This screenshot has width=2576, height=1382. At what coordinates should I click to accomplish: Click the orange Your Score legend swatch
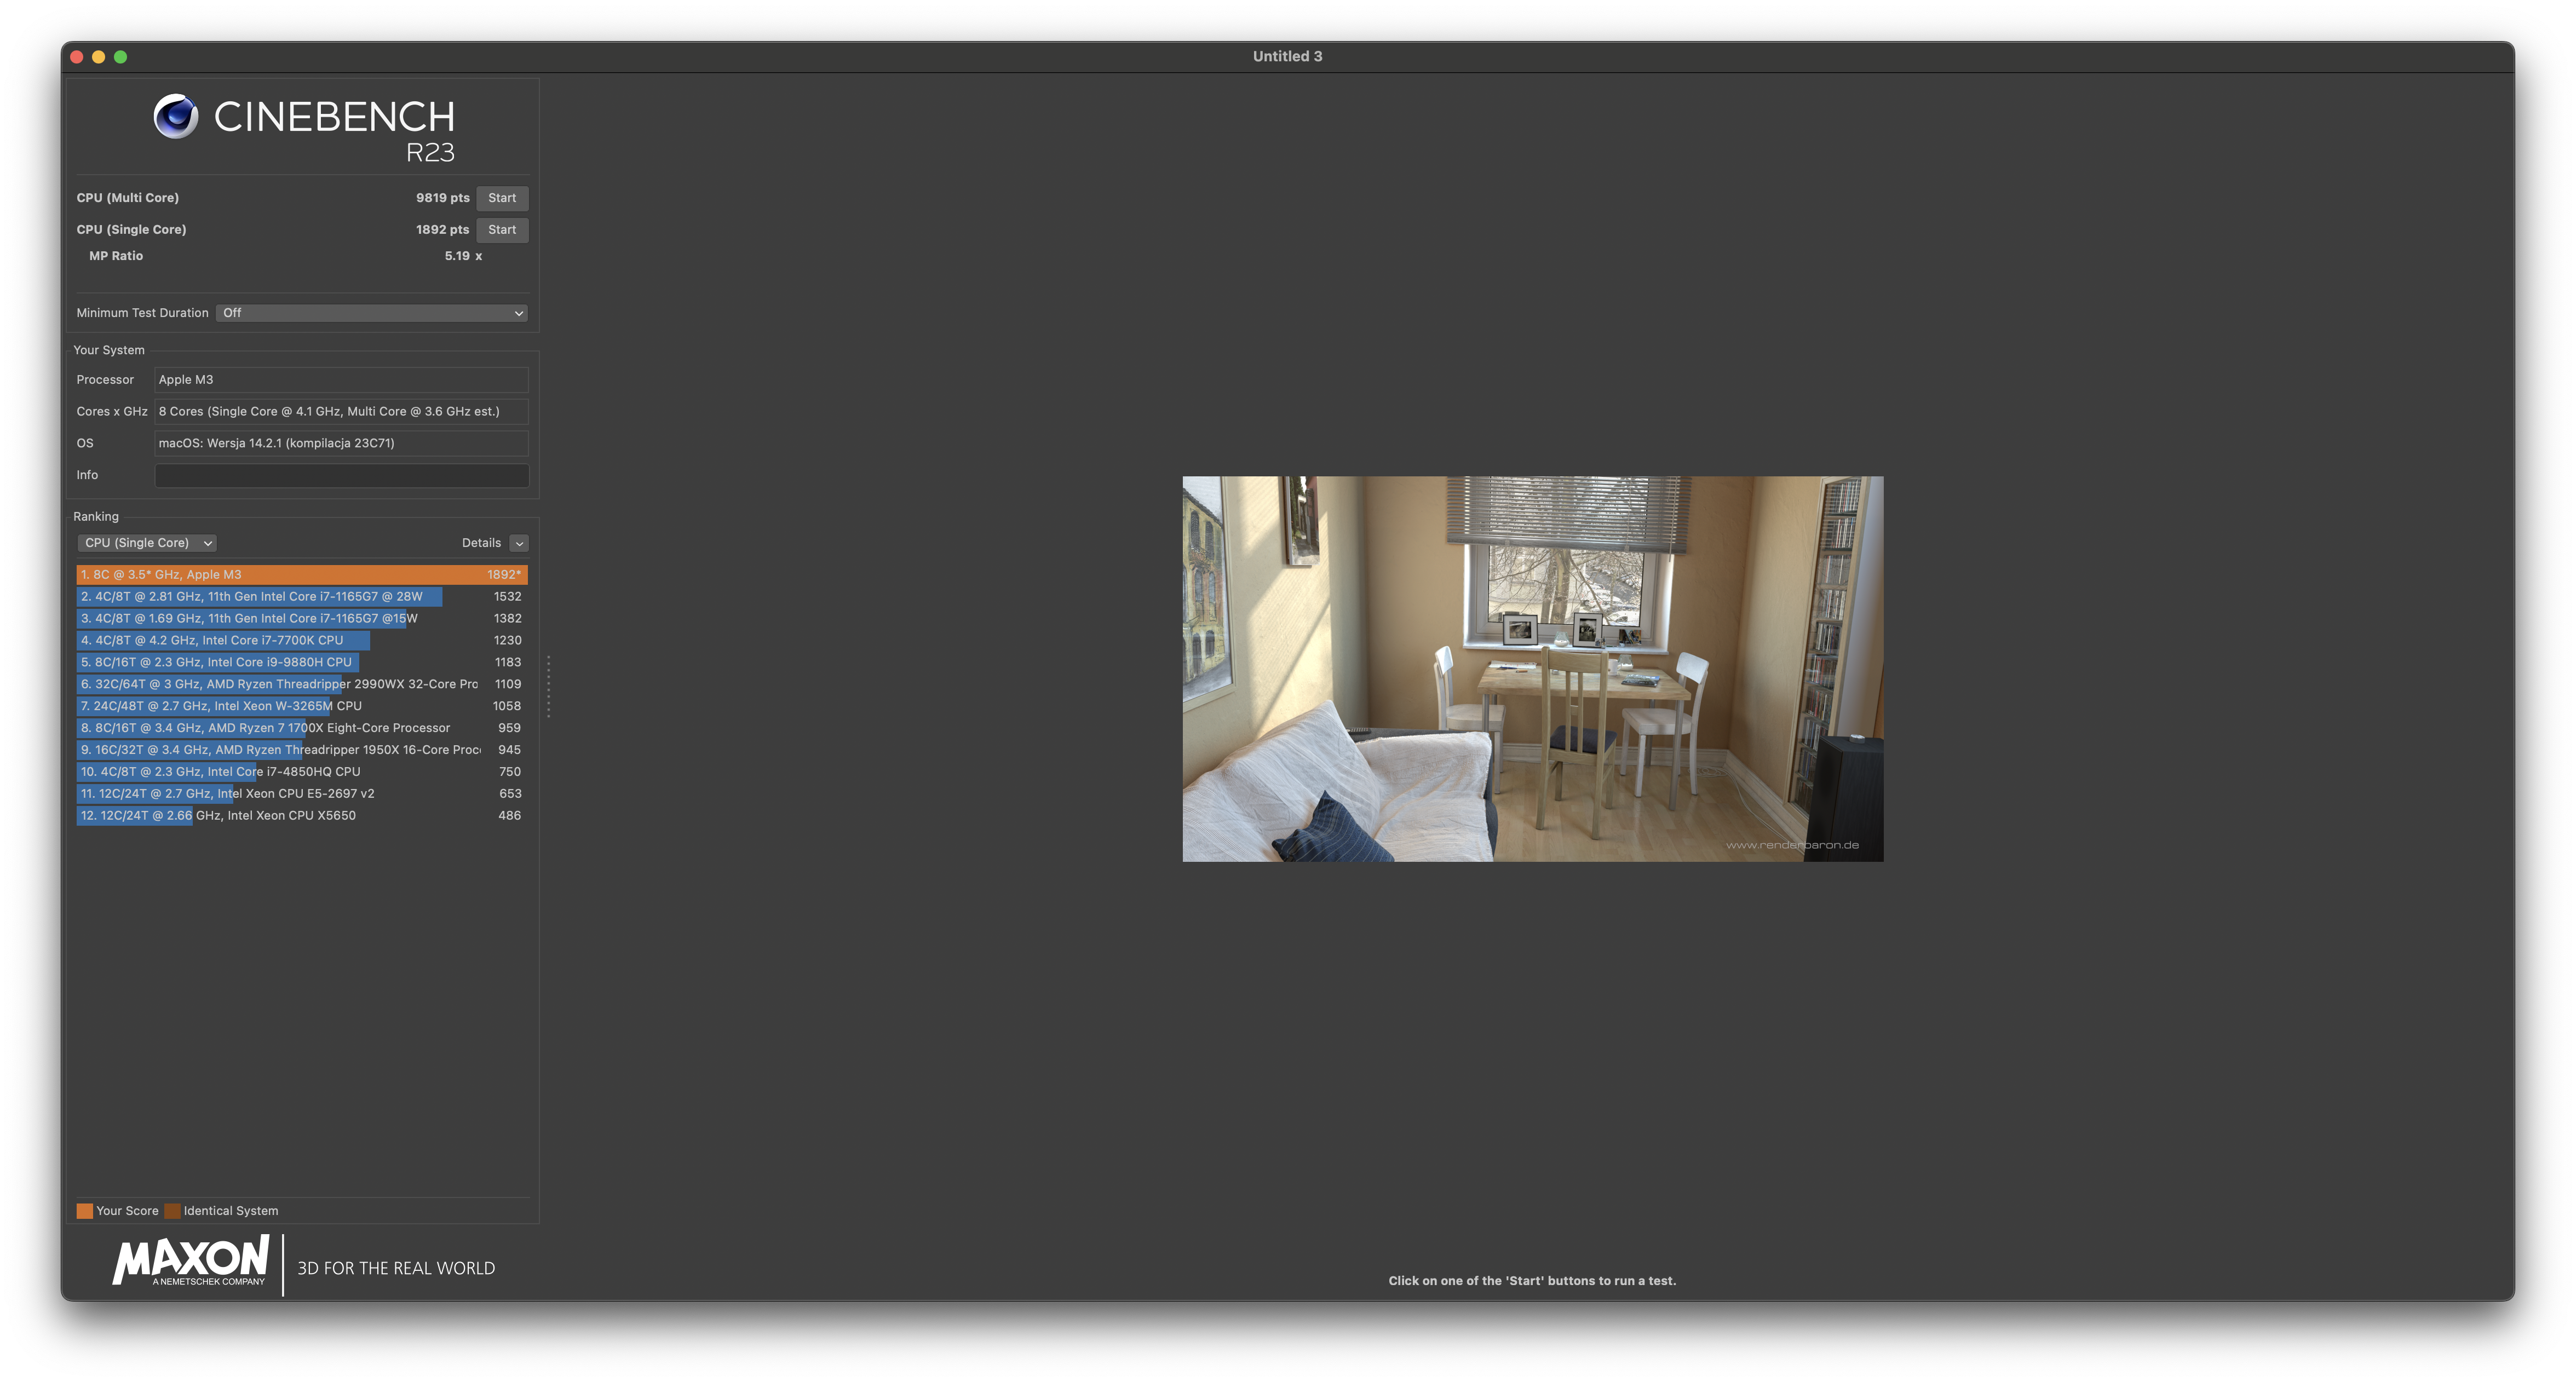tap(85, 1211)
